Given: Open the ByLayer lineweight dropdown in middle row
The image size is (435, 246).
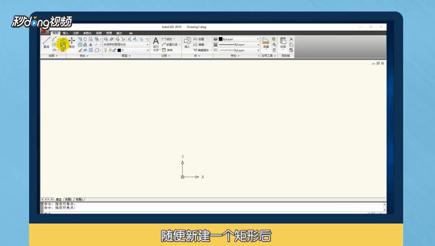Looking at the screenshot, I should click(x=239, y=45).
